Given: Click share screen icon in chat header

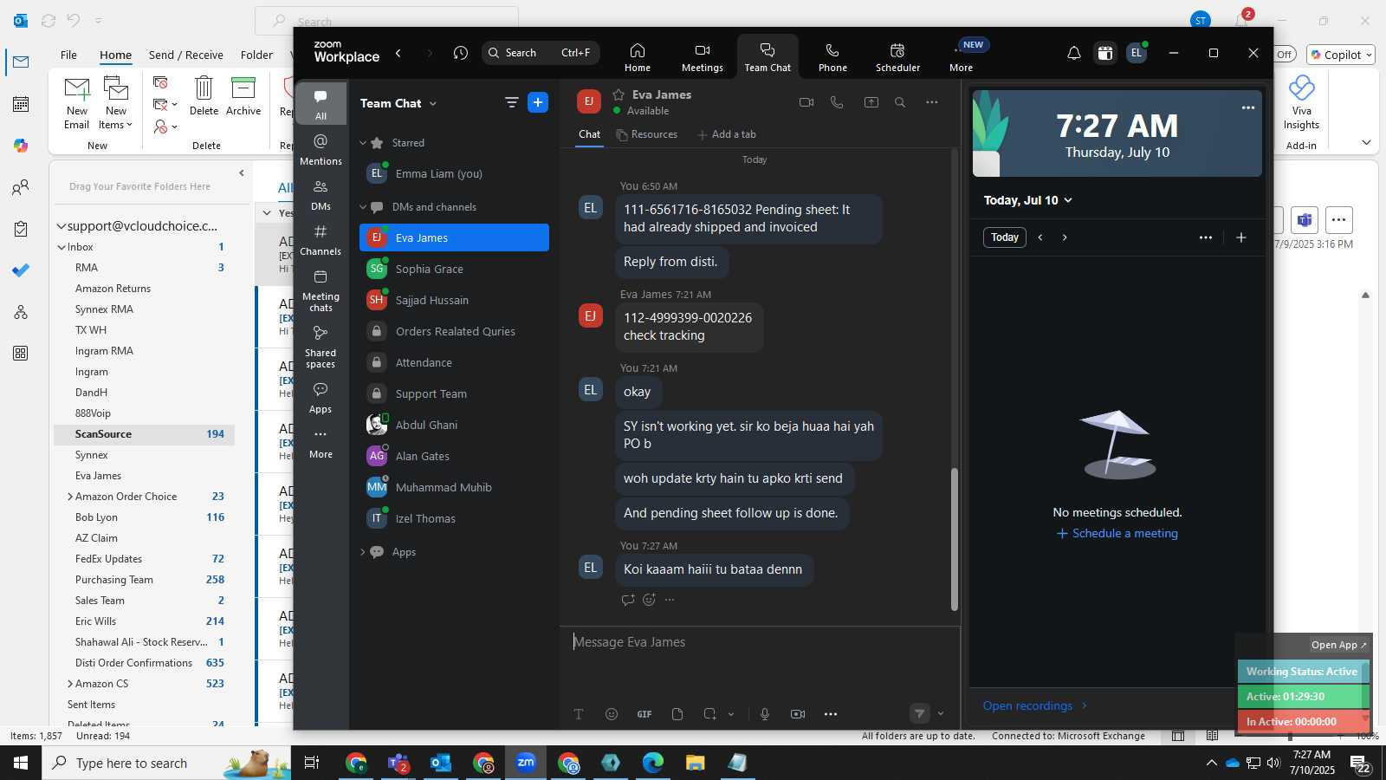Looking at the screenshot, I should pos(871,102).
